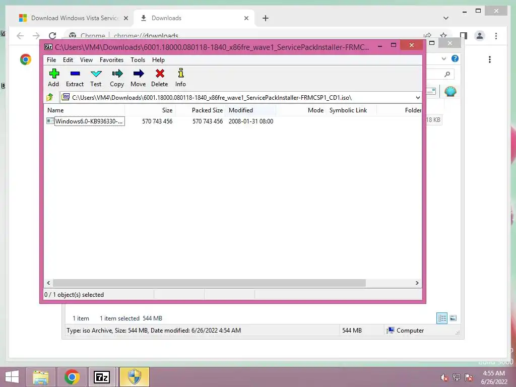Open the Favorites menu

[x=111, y=60]
